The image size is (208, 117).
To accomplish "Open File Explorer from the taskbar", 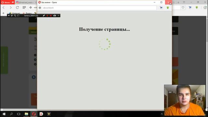I will [x=26, y=114].
